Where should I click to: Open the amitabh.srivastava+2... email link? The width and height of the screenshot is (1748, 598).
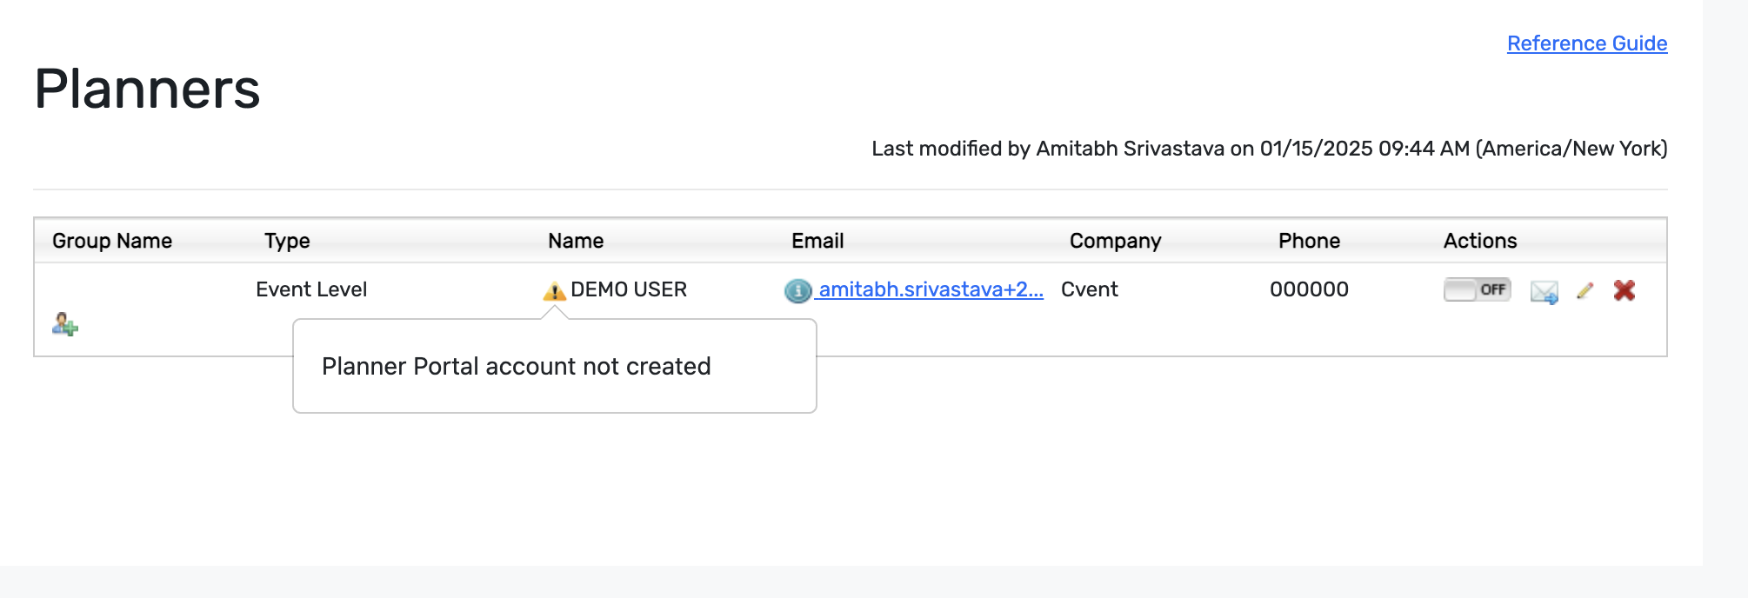click(x=931, y=289)
